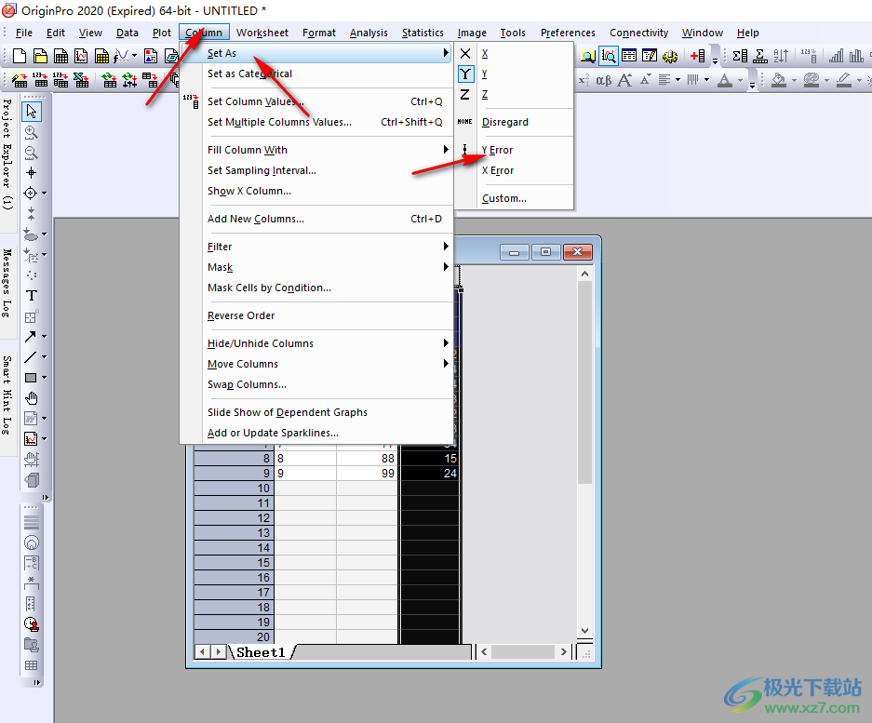Click workbook horizontal scrollbar right arrow

[x=564, y=651]
